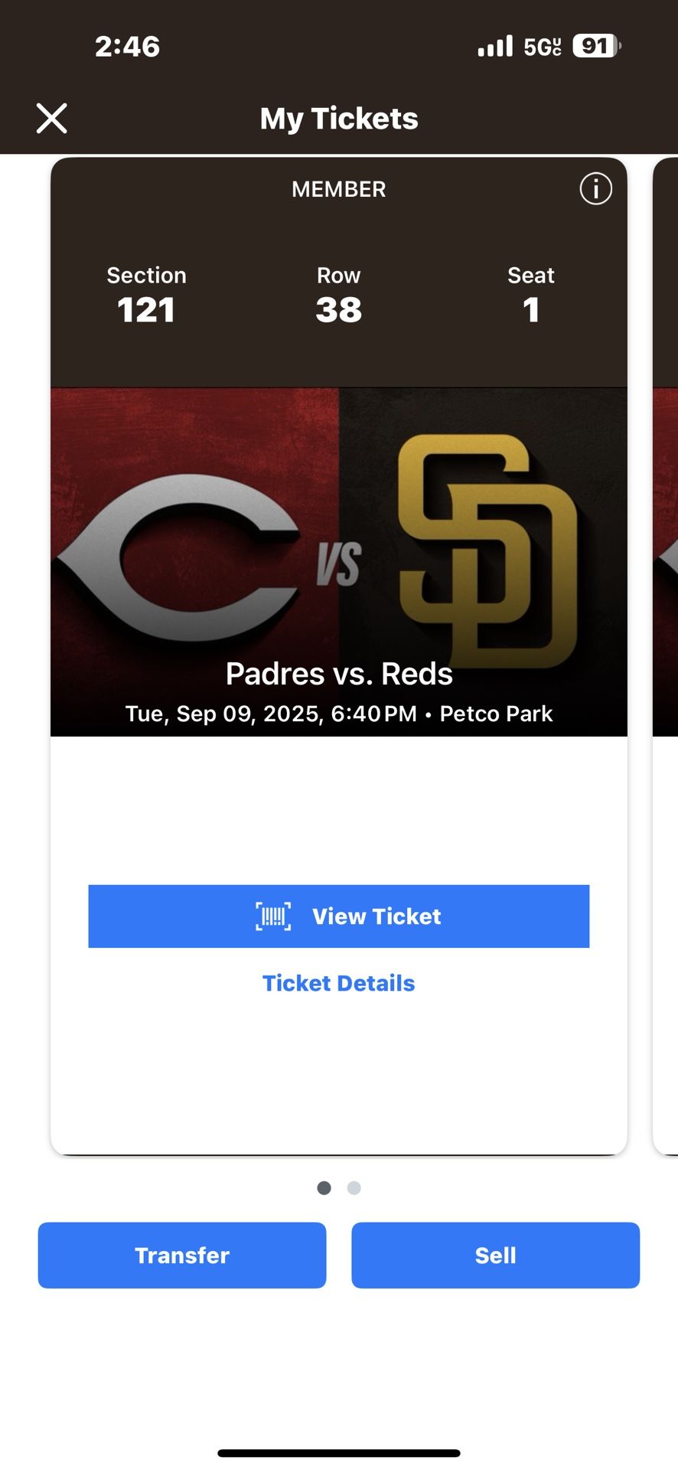
Task: Open the Ticket Details link
Action: tap(338, 983)
